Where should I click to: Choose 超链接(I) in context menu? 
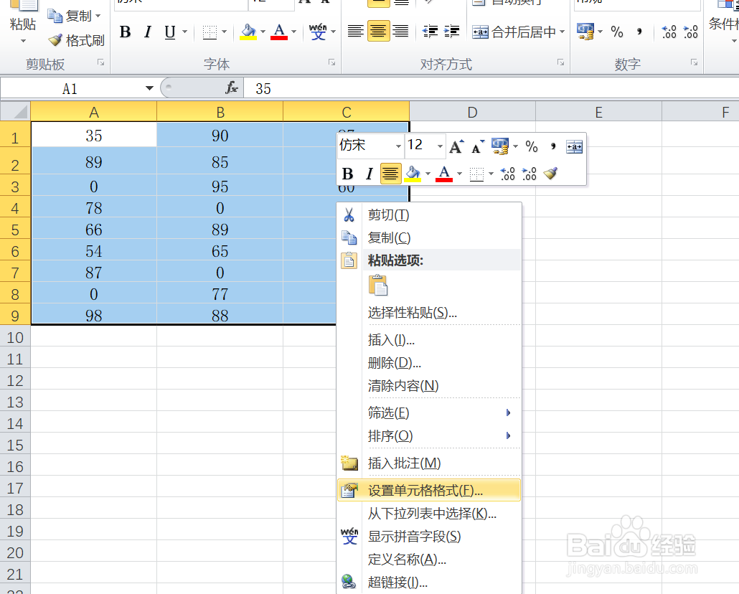tap(429, 583)
